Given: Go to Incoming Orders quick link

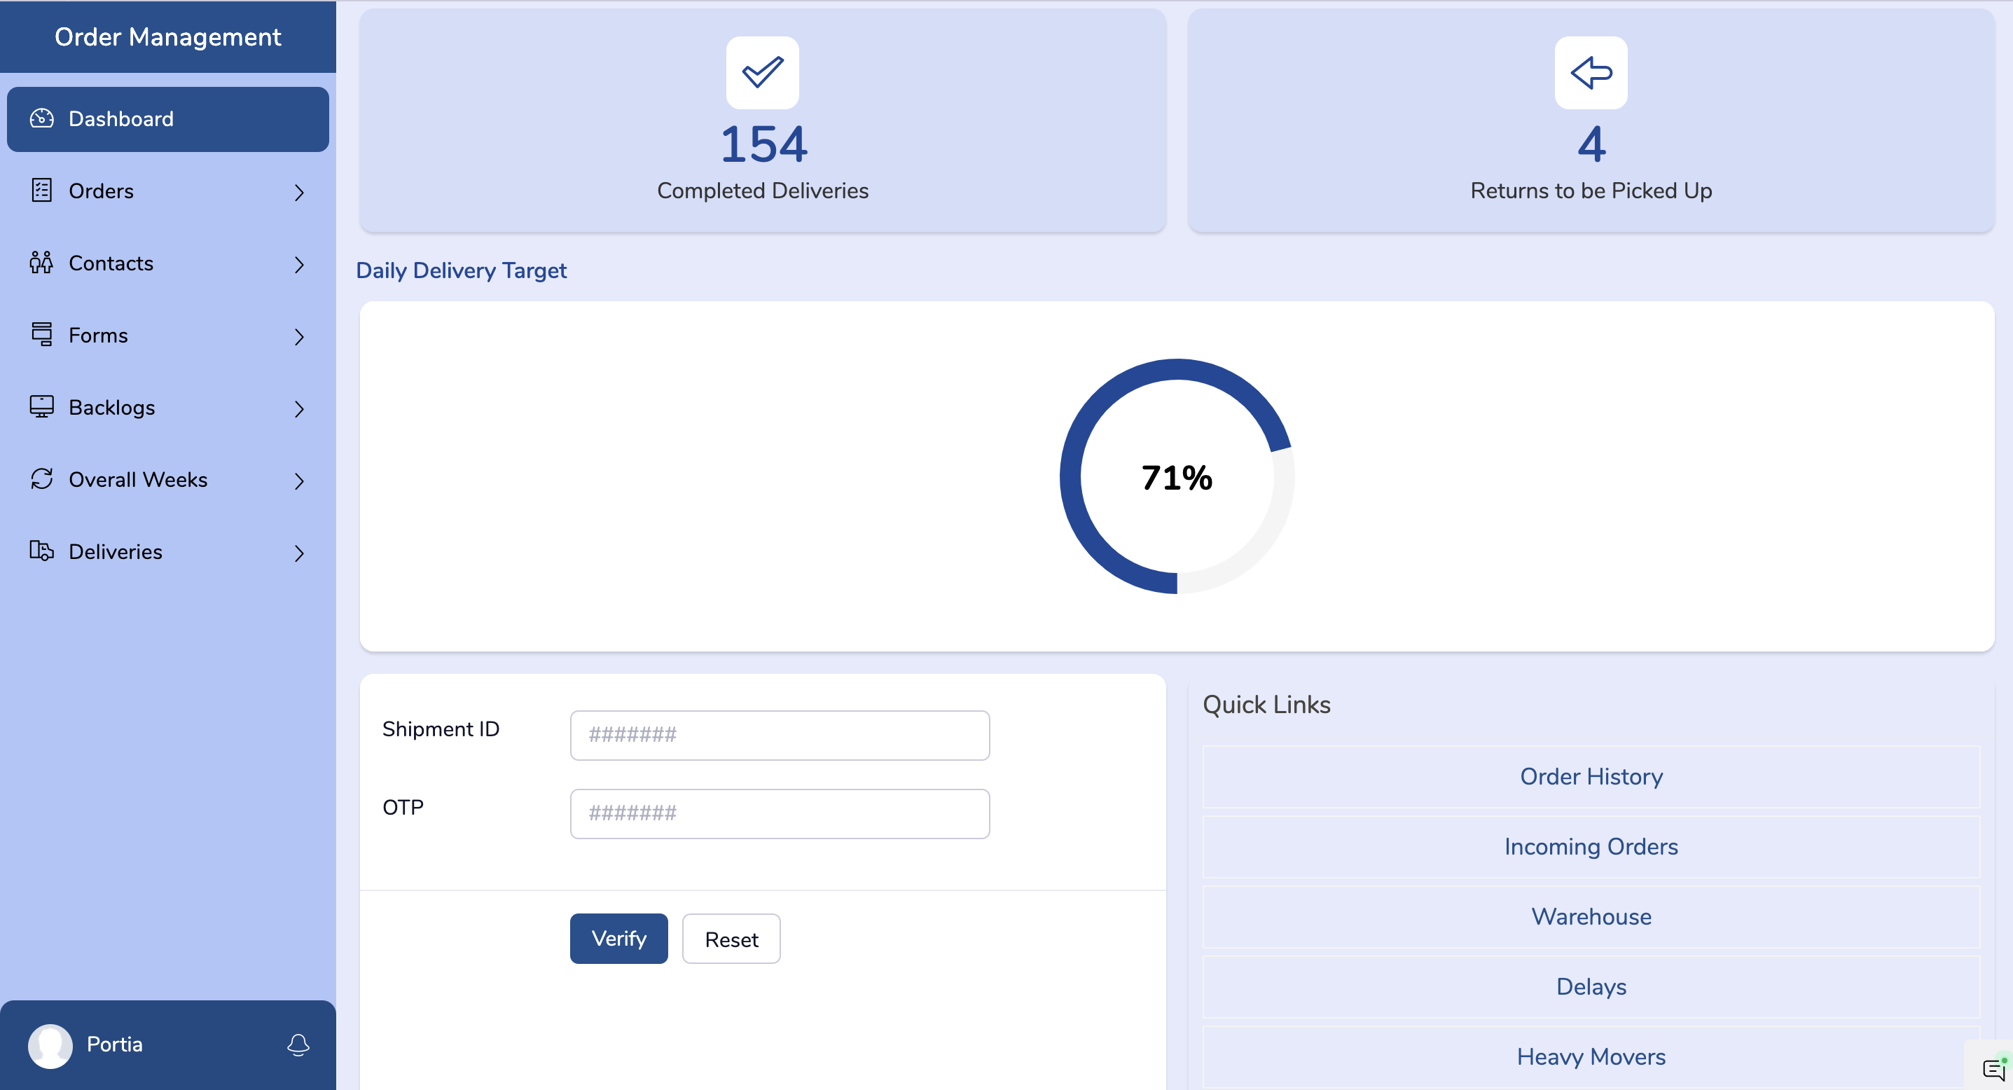Looking at the screenshot, I should pyautogui.click(x=1590, y=846).
